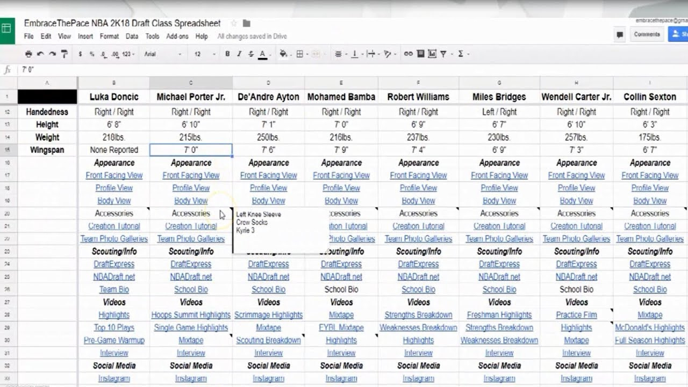Open the Add-ons menu
This screenshot has height=387, width=688.
pyautogui.click(x=177, y=37)
